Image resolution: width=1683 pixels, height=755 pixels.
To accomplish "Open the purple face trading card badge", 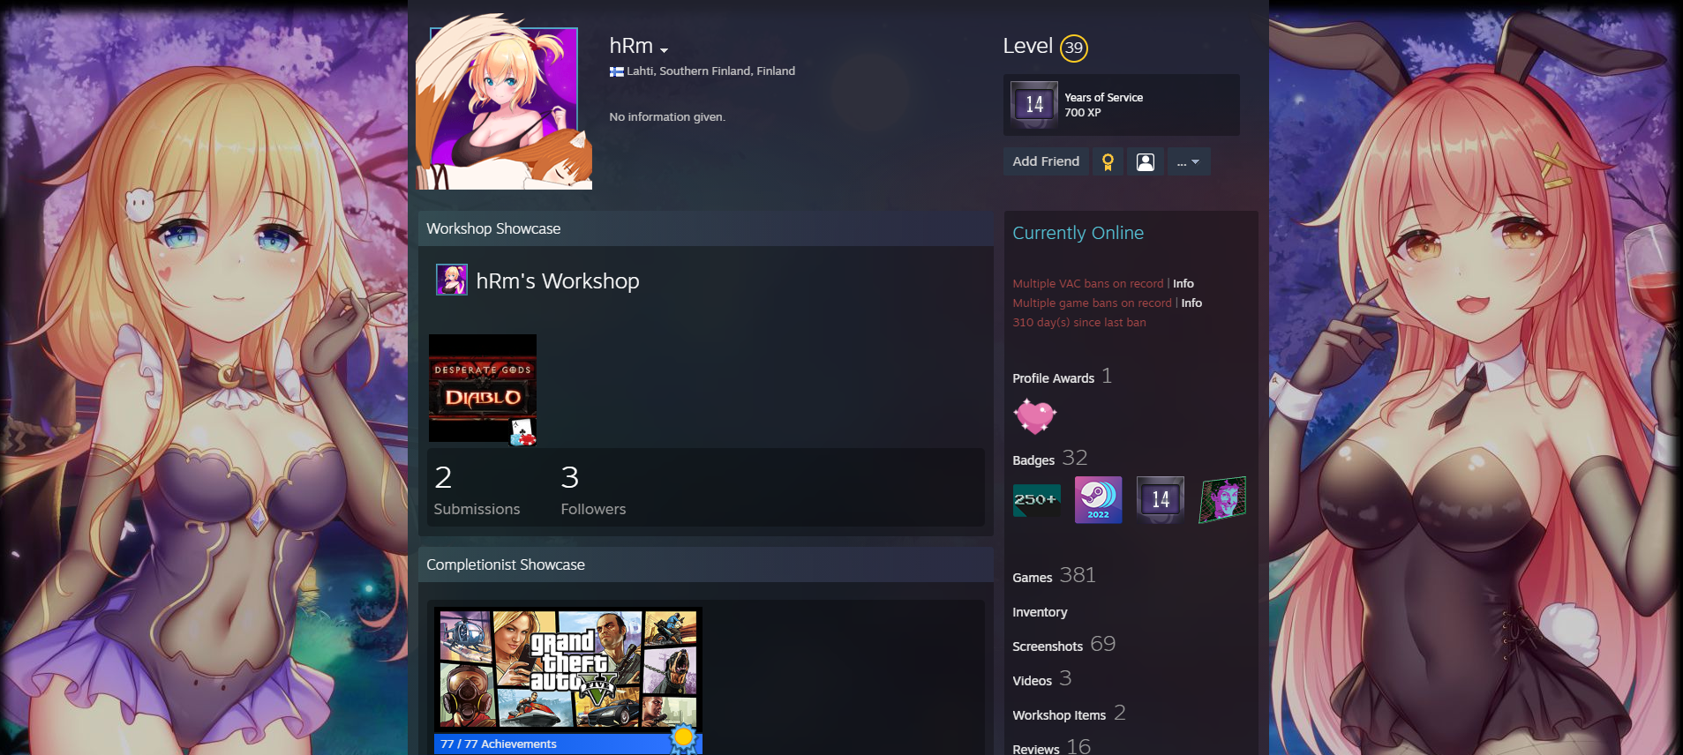I will coord(1222,500).
